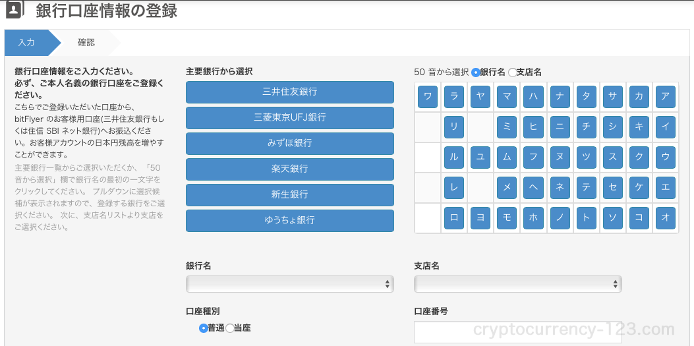Click the カ kana key

click(x=639, y=97)
